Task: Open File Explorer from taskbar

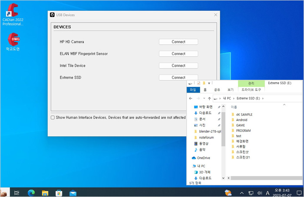Action: point(45,193)
